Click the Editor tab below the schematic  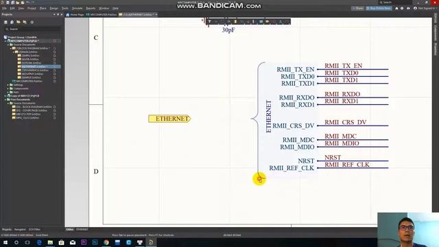[70, 229]
